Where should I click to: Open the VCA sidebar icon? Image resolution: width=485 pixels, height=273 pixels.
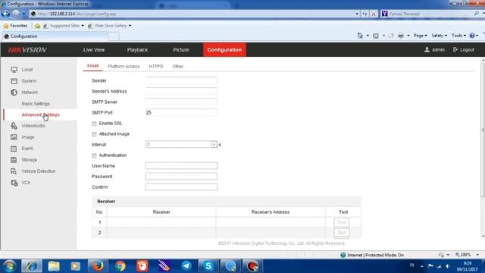coord(14,183)
